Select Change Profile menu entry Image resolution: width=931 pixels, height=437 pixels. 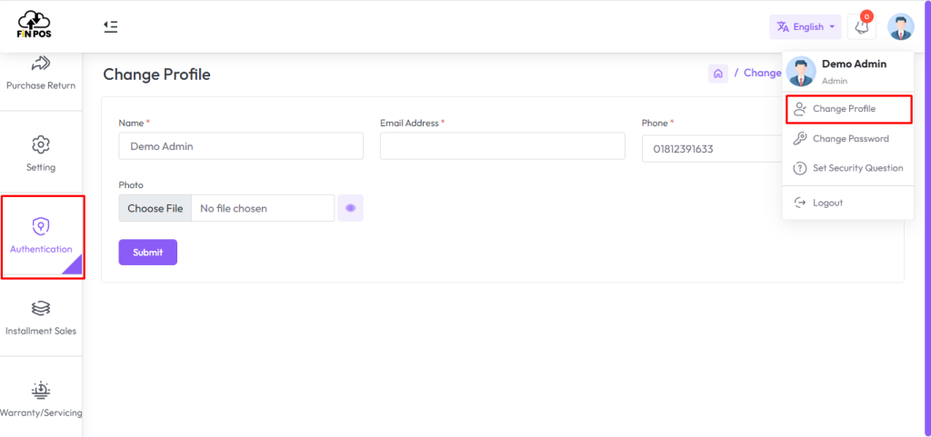point(848,109)
